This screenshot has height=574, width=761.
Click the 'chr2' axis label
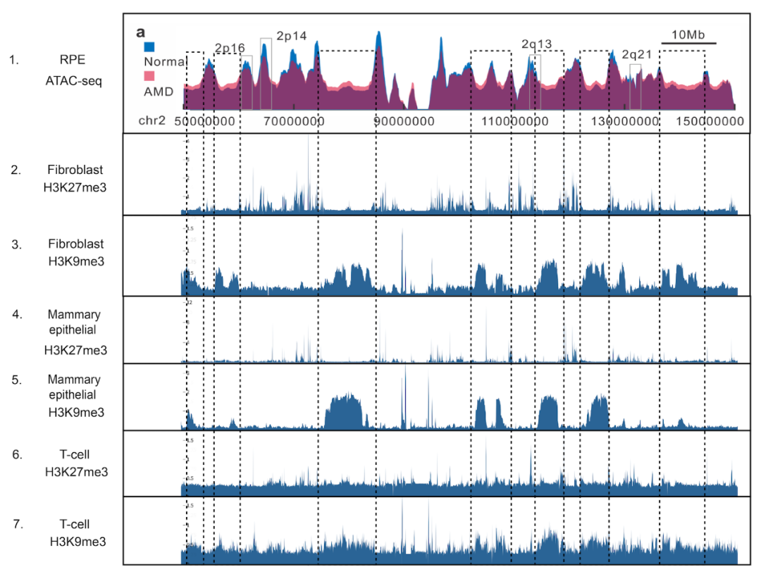[x=152, y=120]
